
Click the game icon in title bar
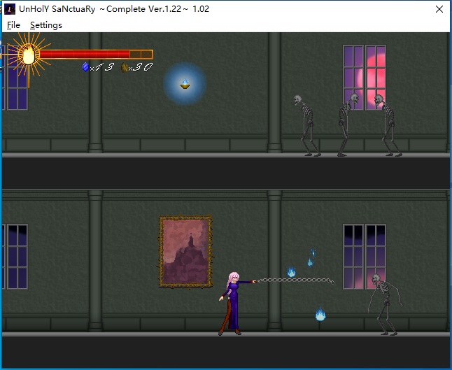click(x=10, y=9)
